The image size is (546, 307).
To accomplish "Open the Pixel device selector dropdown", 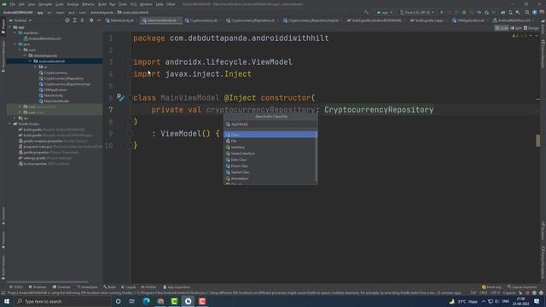I will coord(417,13).
